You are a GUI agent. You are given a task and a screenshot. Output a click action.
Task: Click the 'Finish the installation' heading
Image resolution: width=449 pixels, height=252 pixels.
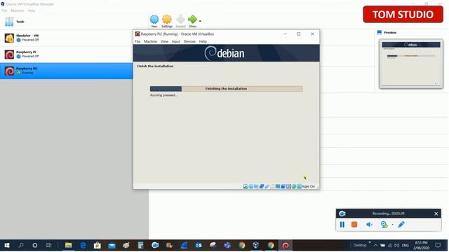[x=155, y=66]
